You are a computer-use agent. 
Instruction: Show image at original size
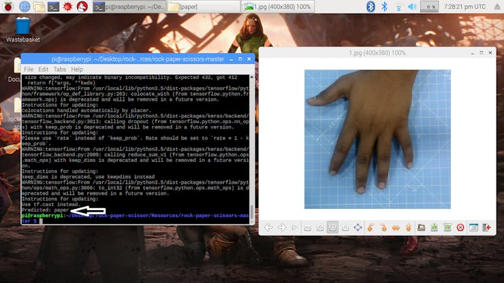click(345, 227)
